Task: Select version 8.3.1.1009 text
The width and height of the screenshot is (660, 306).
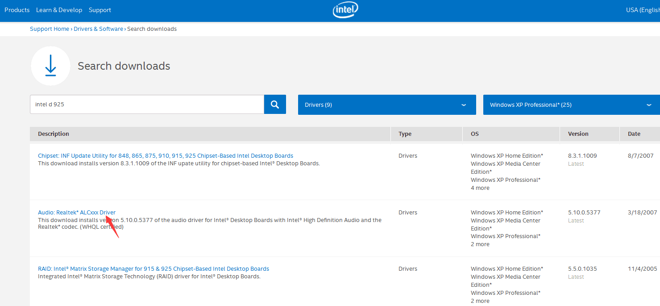Action: 582,156
